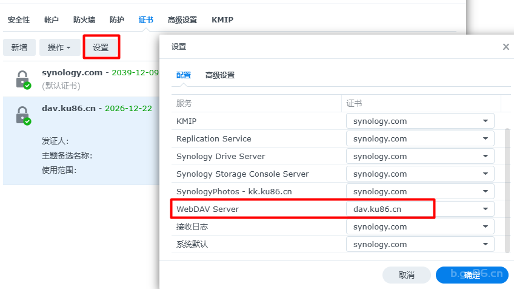
Task: Click the 主题备选名称 field label
Action: (67, 155)
